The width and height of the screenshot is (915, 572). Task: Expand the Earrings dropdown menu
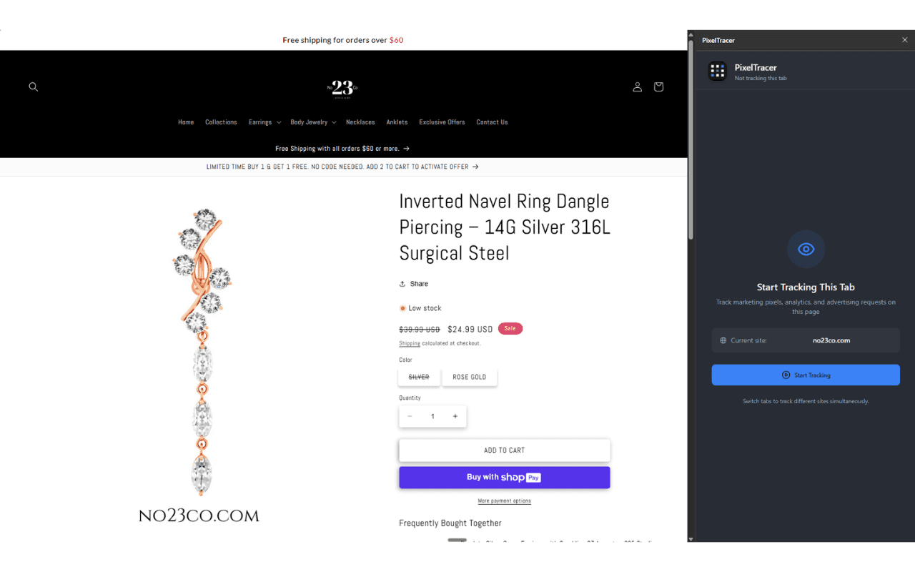tap(264, 122)
